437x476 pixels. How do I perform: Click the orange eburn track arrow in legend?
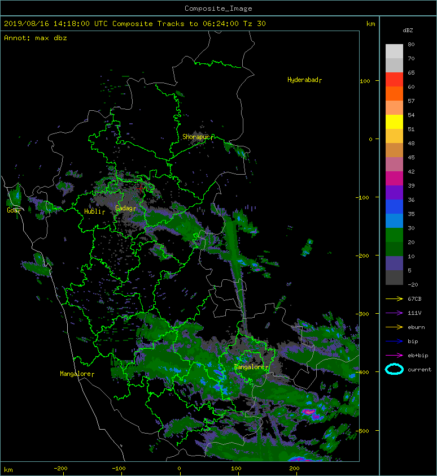[394, 327]
